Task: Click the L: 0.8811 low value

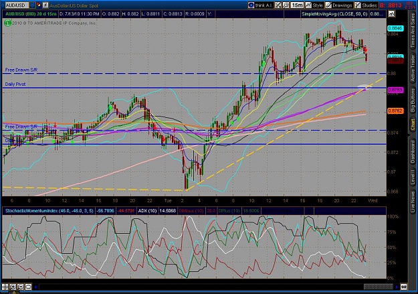Action: point(151,14)
